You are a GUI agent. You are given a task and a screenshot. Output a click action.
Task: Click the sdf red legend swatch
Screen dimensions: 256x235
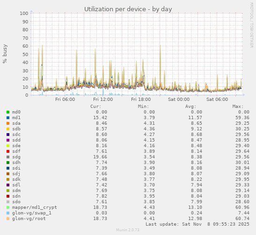8,151
